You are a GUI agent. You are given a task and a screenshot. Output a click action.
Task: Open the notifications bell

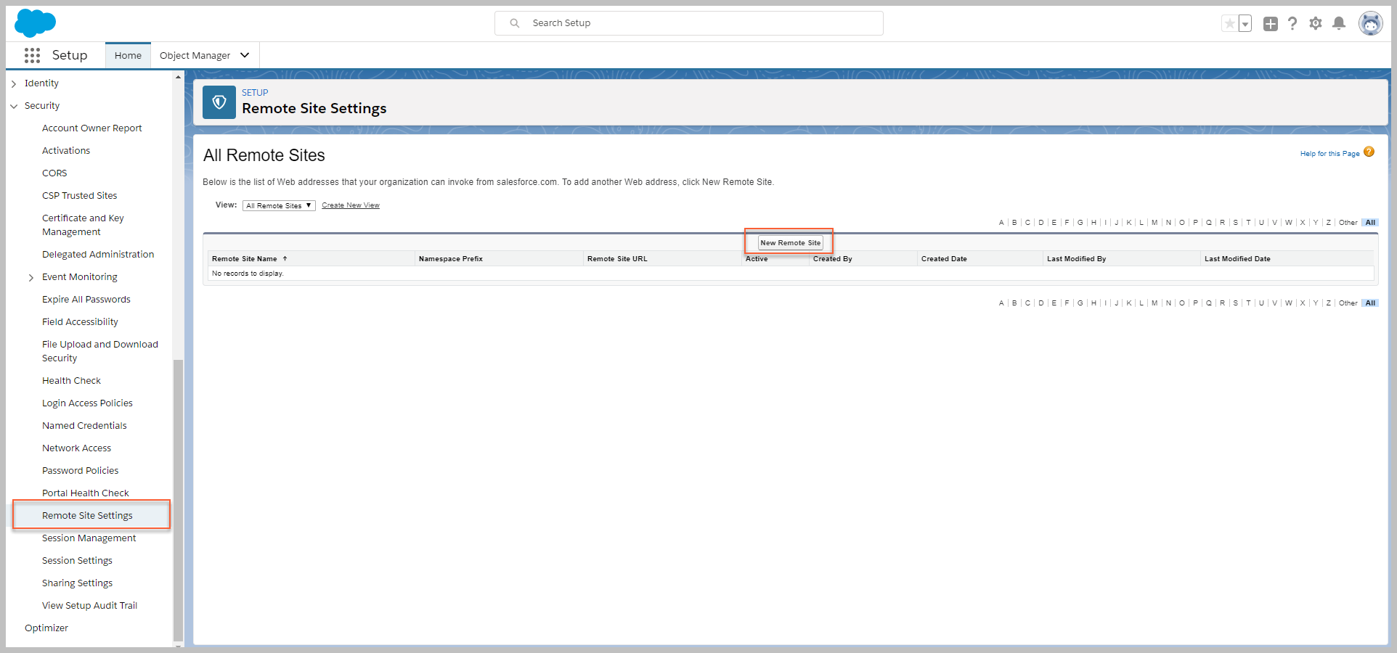[1339, 24]
